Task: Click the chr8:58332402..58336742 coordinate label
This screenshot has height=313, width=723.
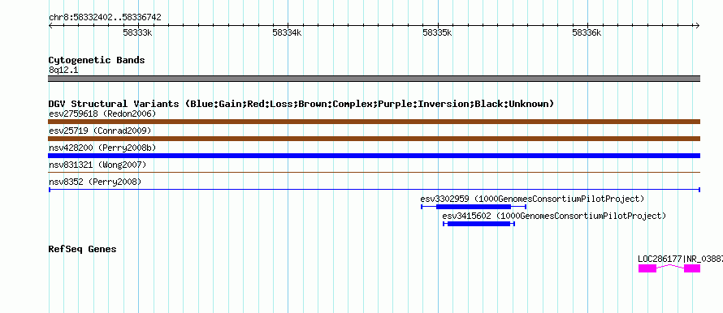Action: pos(105,18)
